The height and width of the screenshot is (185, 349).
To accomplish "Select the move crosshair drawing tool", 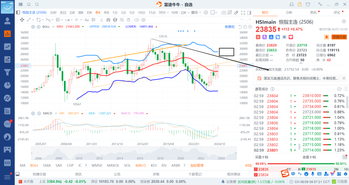I will (22, 20).
